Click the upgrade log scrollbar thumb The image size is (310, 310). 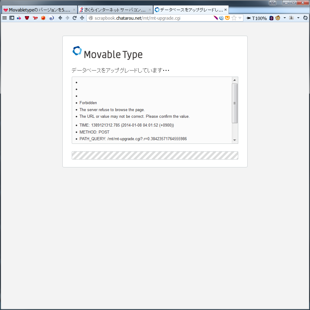(x=235, y=104)
